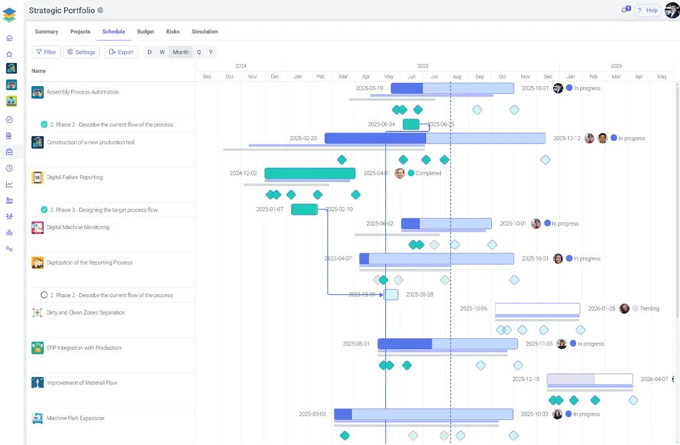Toggle green check on first Phase 2 task
This screenshot has height=445, width=680.
[44, 124]
